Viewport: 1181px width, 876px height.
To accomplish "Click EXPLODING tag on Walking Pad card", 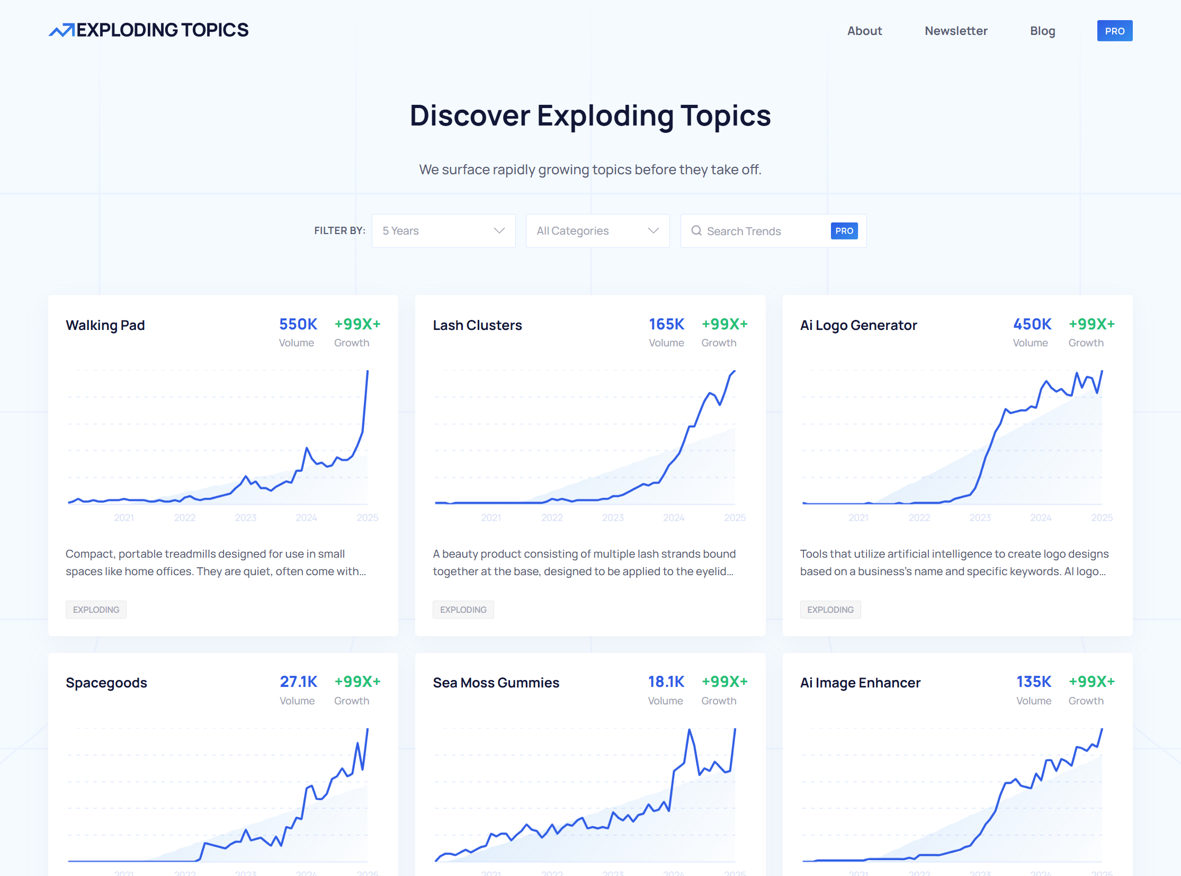I will pos(95,609).
